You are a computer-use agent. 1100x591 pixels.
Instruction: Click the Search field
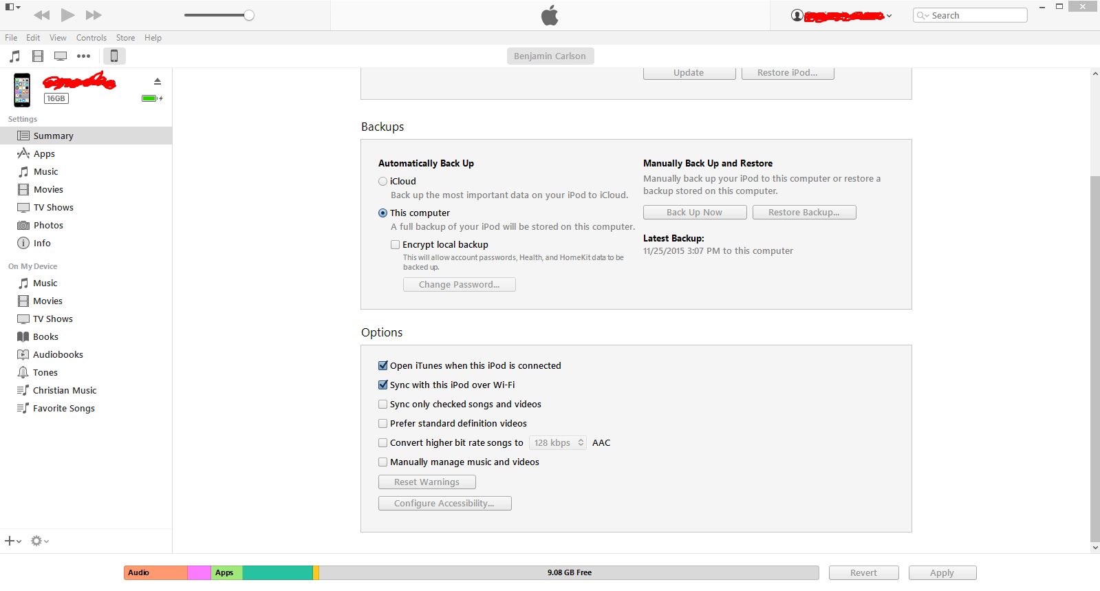click(970, 15)
